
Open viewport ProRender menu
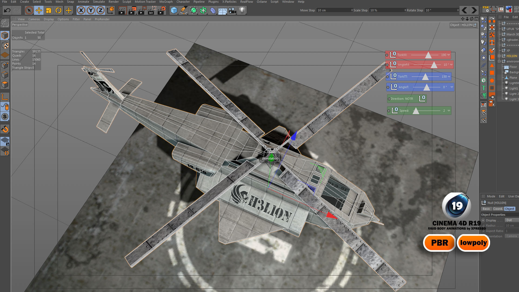[x=102, y=19]
